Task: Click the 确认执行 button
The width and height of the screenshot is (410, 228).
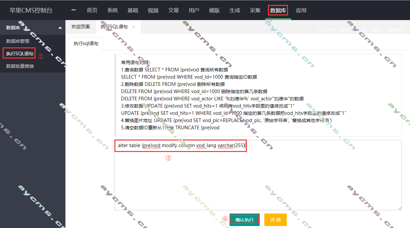Action: click(245, 220)
